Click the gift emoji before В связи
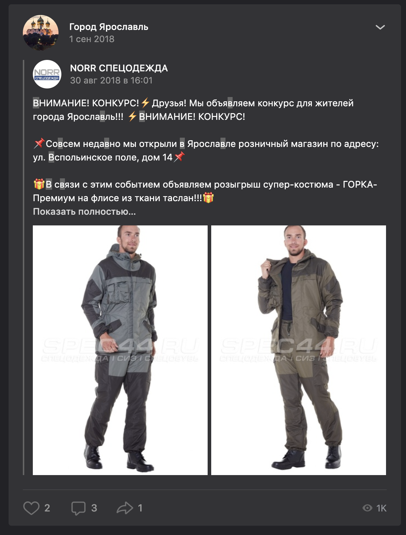The width and height of the screenshot is (406, 535). point(39,184)
